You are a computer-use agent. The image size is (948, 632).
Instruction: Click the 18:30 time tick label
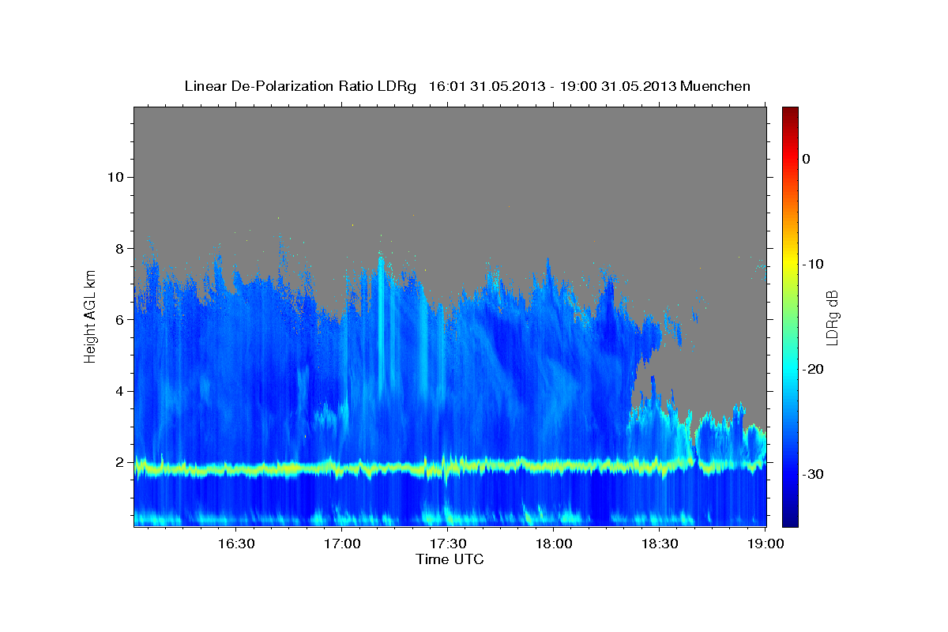click(x=659, y=544)
